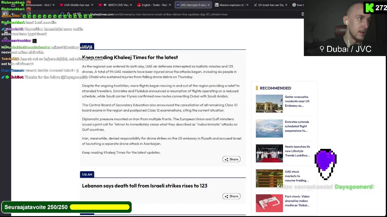Close the LIVE: Middle East tab
The height and width of the screenshot is (217, 387).
[92, 5]
